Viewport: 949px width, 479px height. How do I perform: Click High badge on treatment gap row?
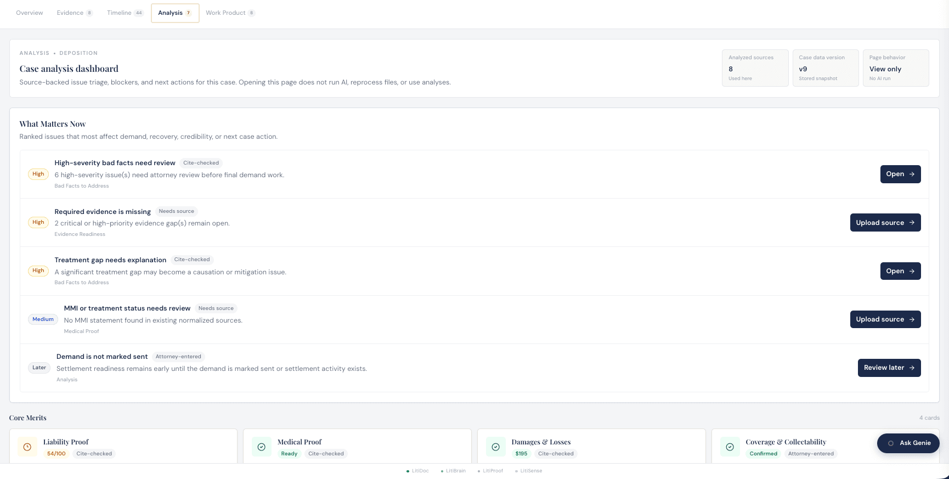pyautogui.click(x=38, y=271)
